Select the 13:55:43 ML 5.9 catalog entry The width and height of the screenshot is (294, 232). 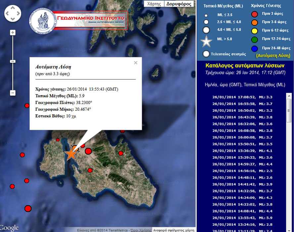242,218
